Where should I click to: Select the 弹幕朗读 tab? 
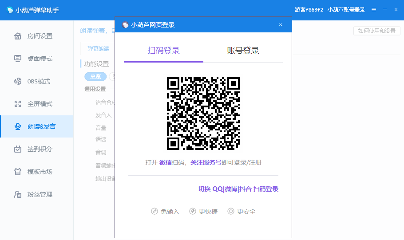pos(98,49)
